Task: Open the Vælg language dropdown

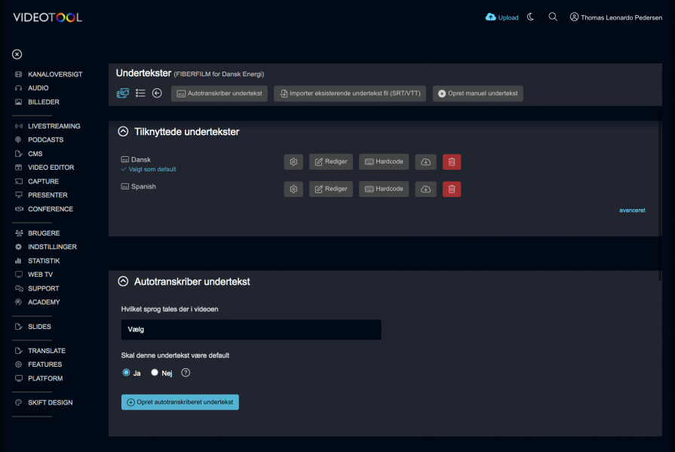Action: click(250, 330)
